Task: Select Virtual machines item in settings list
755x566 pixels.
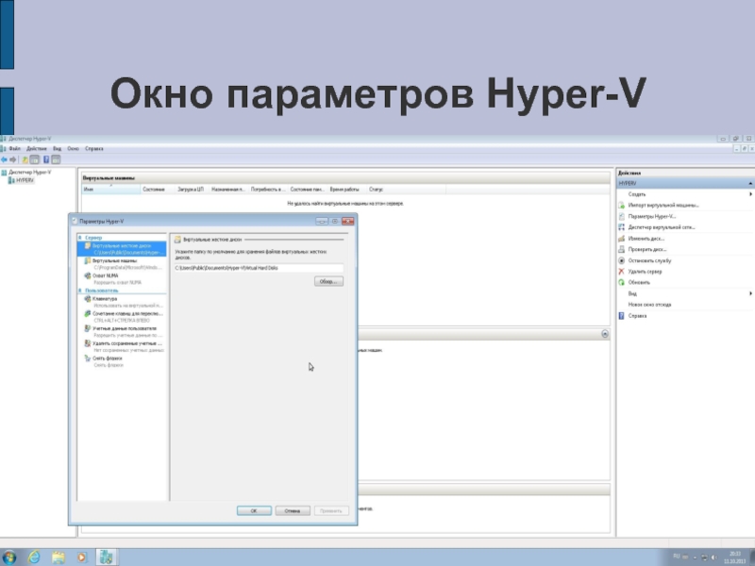Action: (x=111, y=261)
